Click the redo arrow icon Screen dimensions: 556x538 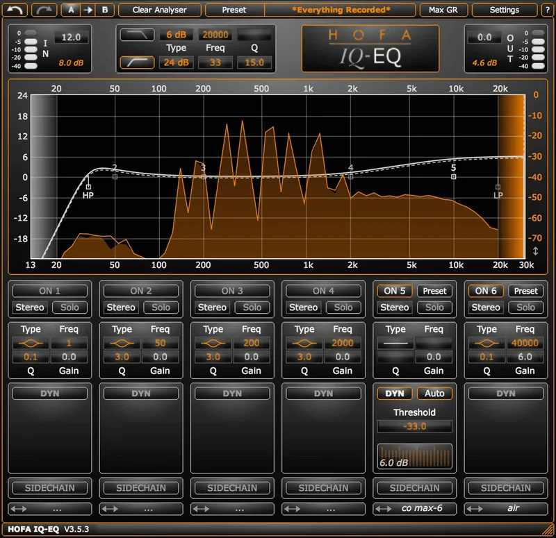click(44, 10)
